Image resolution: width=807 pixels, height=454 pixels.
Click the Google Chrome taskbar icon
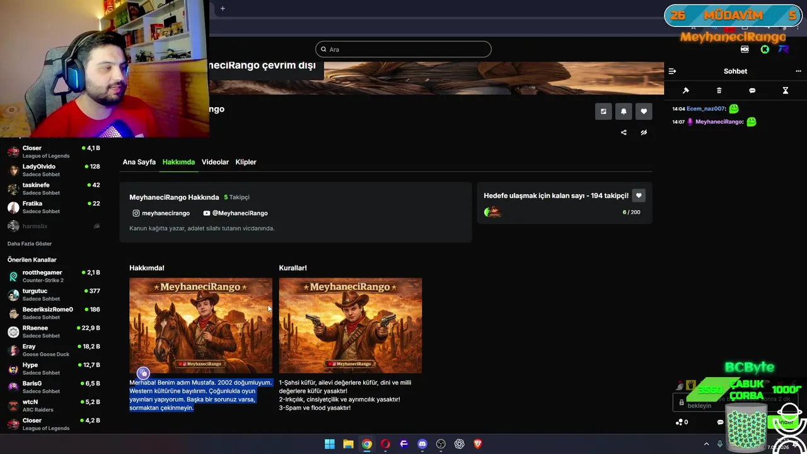pos(367,444)
